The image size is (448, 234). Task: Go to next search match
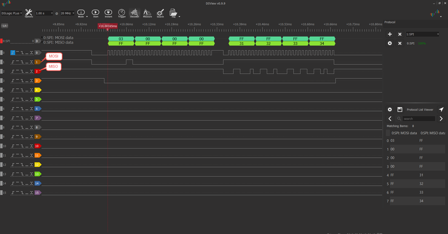pyautogui.click(x=441, y=119)
